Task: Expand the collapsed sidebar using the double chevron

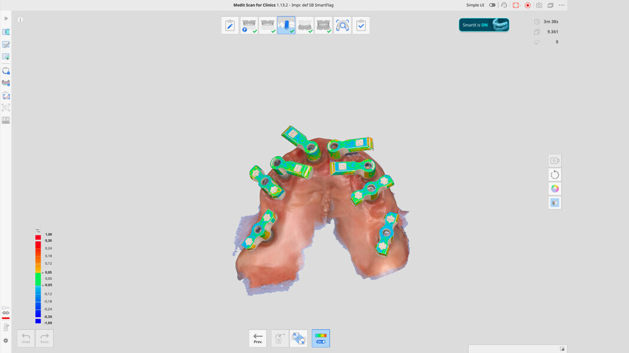Action: (x=6, y=18)
